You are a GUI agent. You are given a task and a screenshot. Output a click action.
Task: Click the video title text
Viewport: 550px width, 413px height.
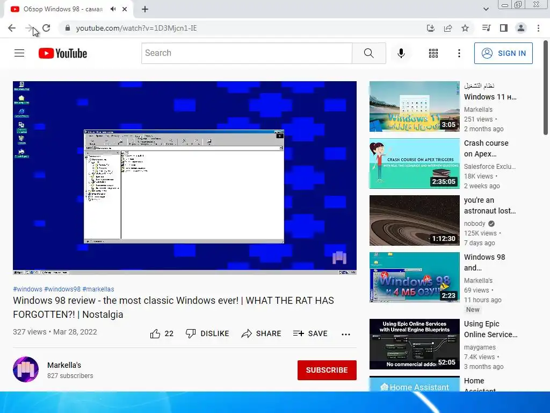[173, 307]
